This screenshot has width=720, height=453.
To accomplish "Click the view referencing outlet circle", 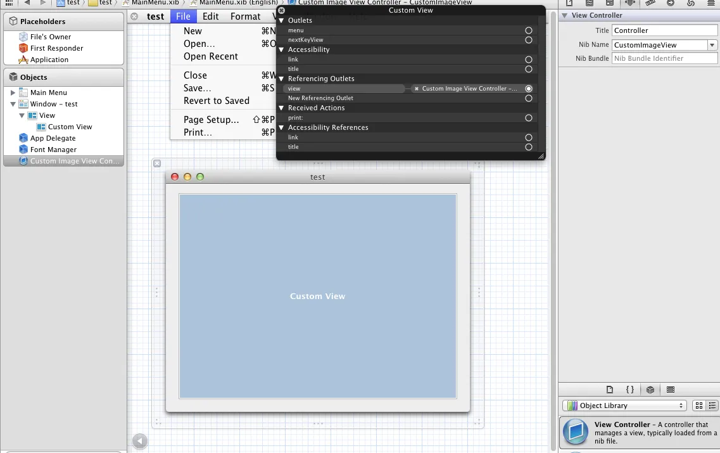I will pos(529,89).
